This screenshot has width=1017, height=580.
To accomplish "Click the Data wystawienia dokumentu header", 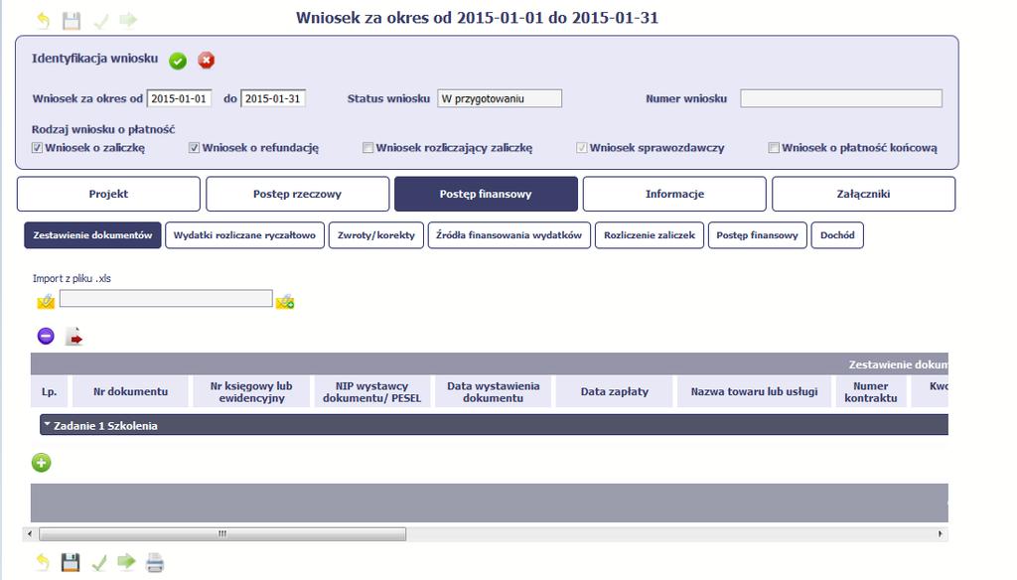I will point(493,391).
